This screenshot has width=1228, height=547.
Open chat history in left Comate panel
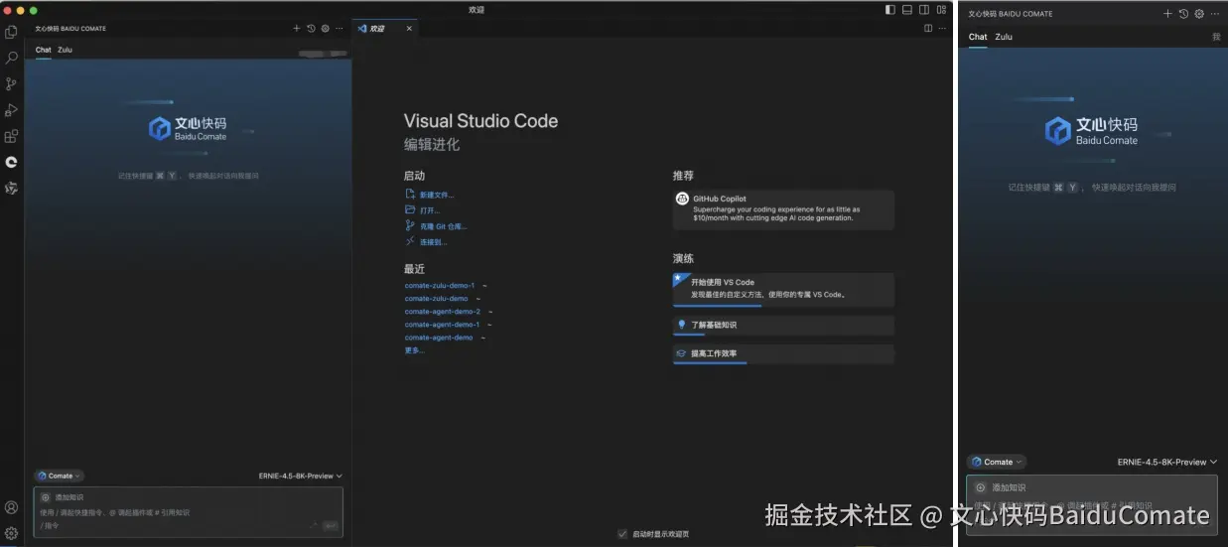click(x=311, y=28)
